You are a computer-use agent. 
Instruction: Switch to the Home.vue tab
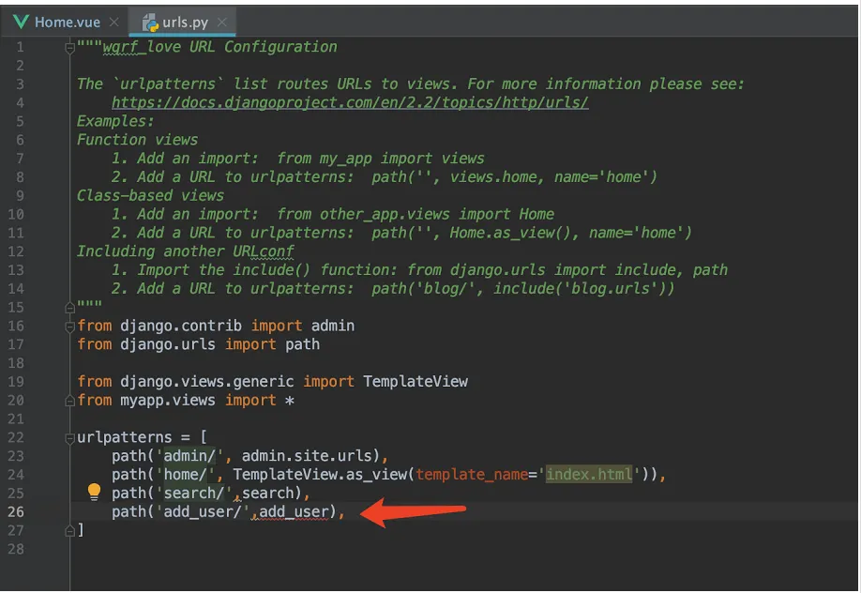(x=66, y=22)
